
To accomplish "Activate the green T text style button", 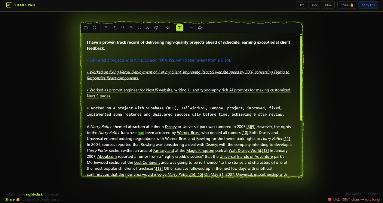I will 180,28.
